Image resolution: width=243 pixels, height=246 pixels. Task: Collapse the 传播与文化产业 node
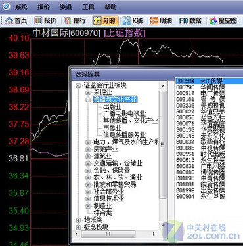coord(88,100)
